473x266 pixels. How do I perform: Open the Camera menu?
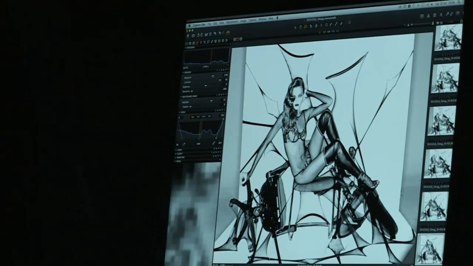[x=252, y=20]
